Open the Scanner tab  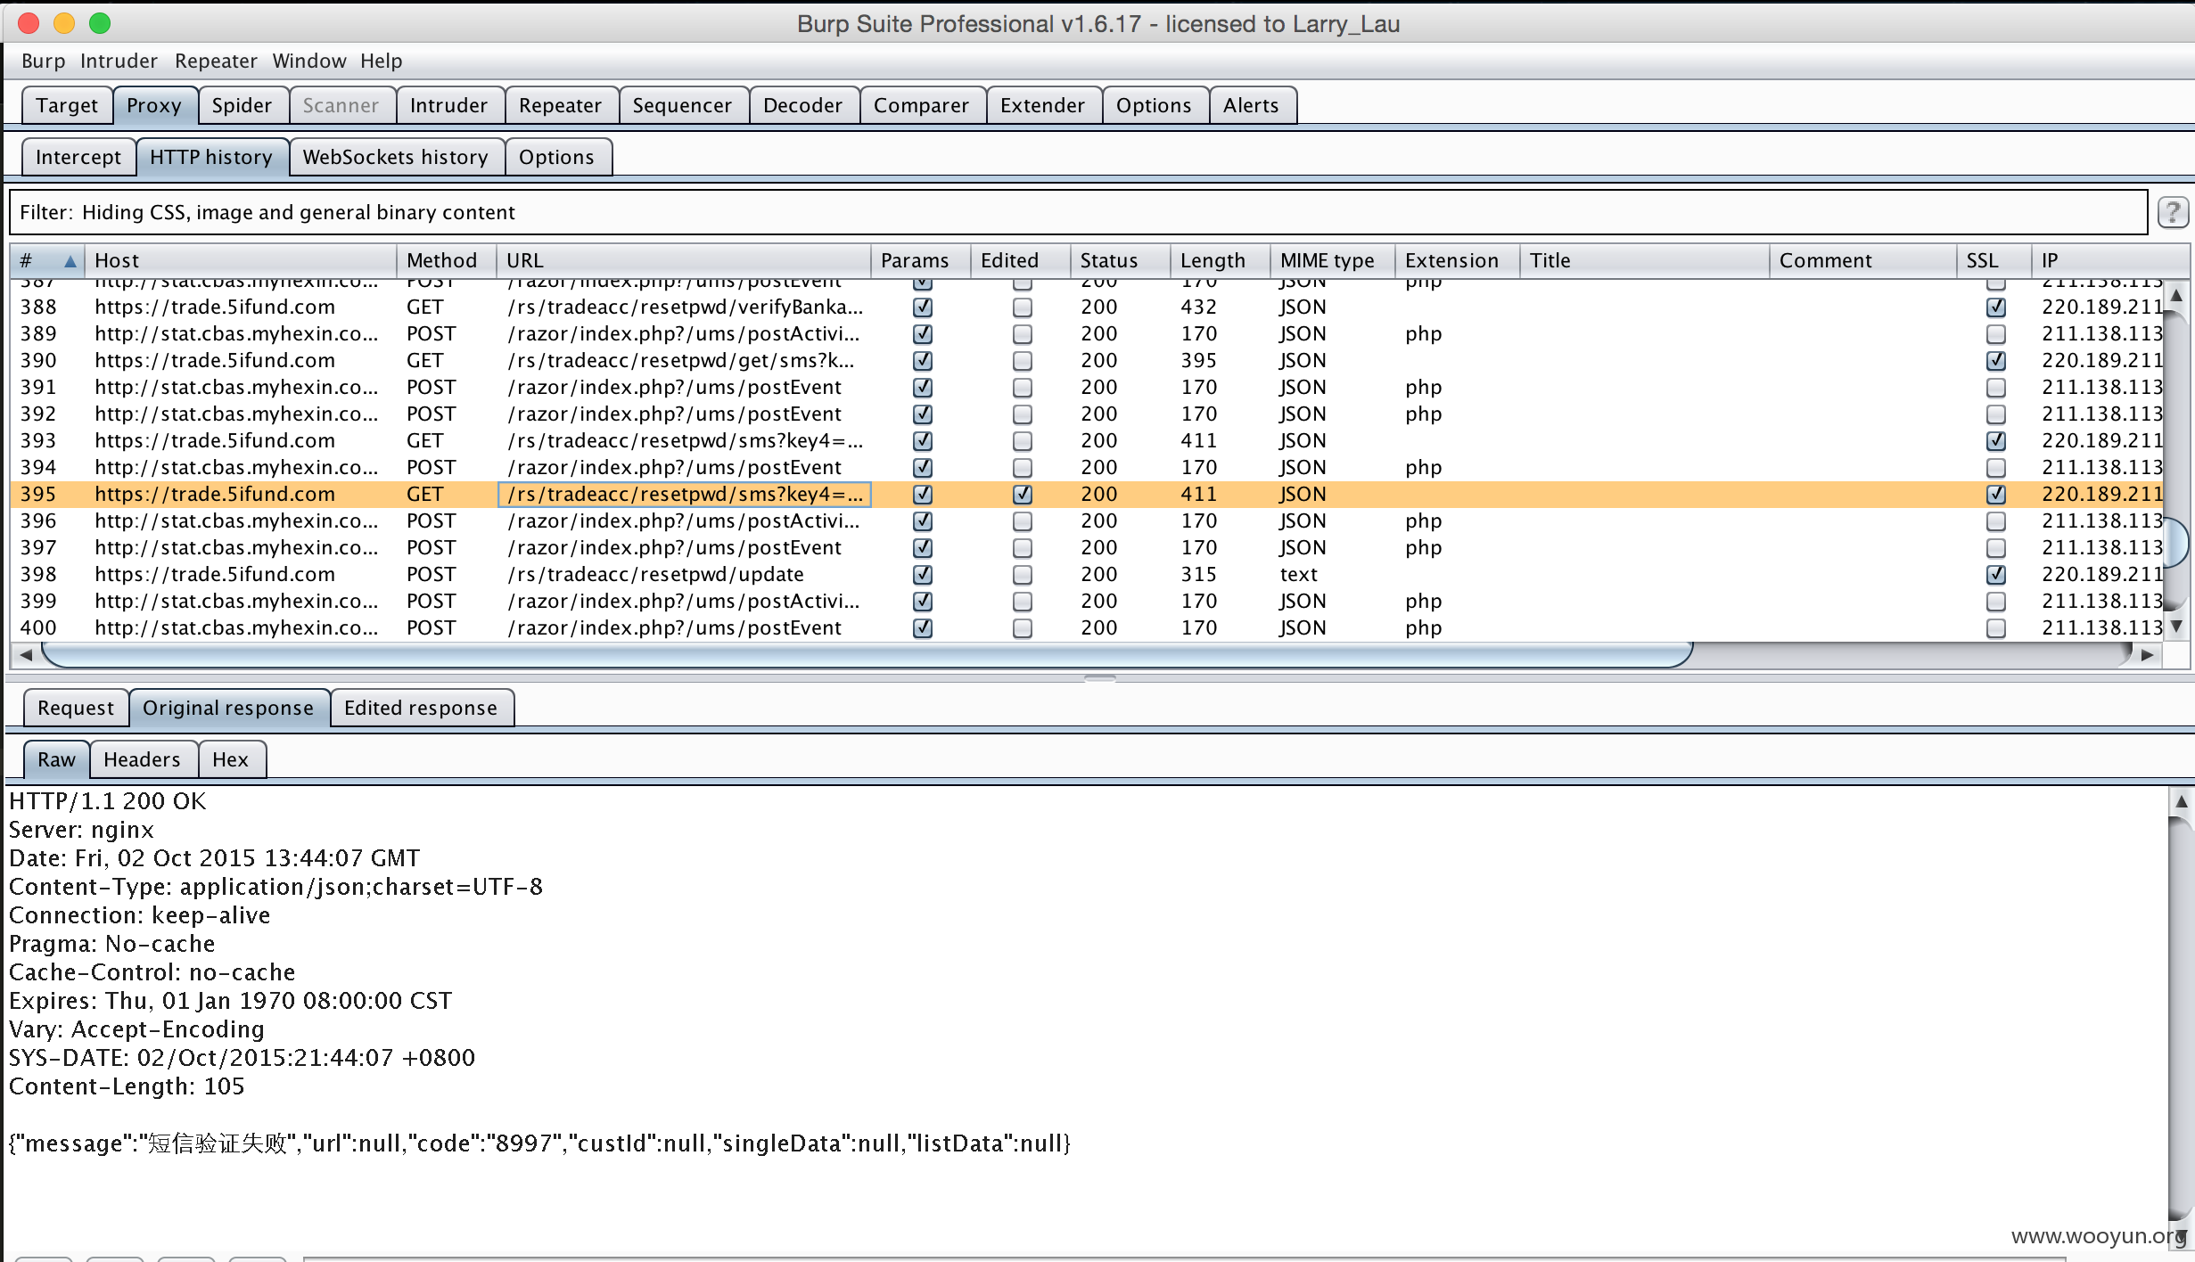tap(341, 105)
